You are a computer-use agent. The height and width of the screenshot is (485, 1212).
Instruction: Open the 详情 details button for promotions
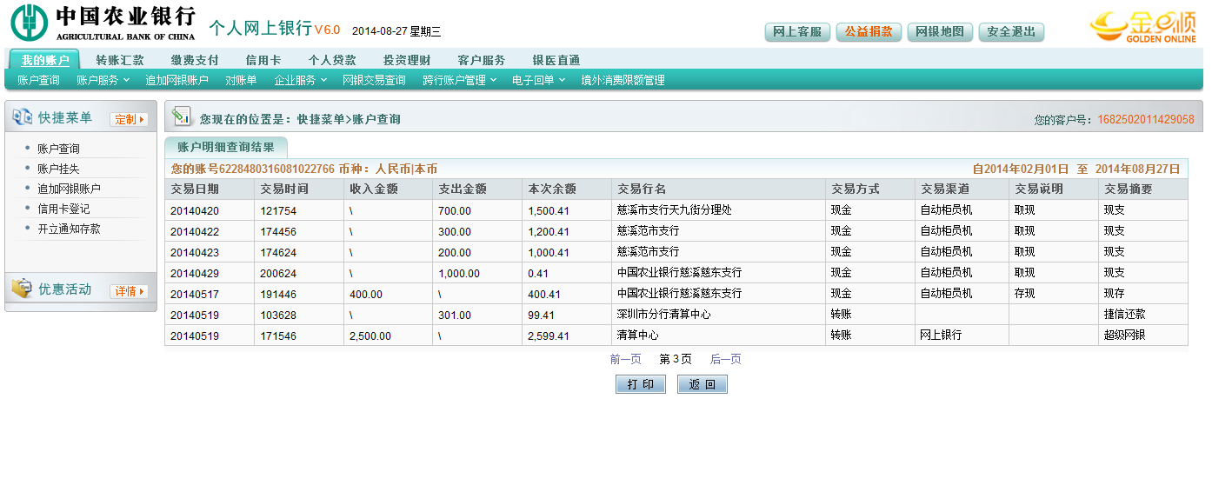point(129,291)
